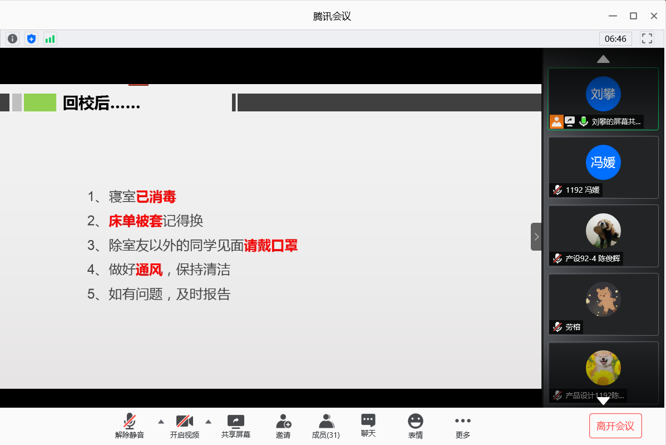
Task: Open the More (更多) menu
Action: [x=462, y=426]
